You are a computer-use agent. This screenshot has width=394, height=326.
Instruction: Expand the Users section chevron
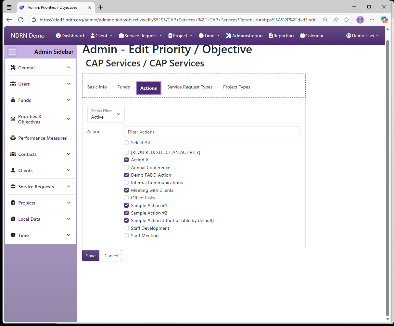tap(69, 84)
